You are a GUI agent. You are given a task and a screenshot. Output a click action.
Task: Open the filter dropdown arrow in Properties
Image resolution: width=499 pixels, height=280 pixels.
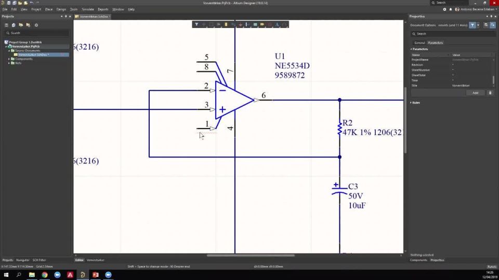coord(478,25)
